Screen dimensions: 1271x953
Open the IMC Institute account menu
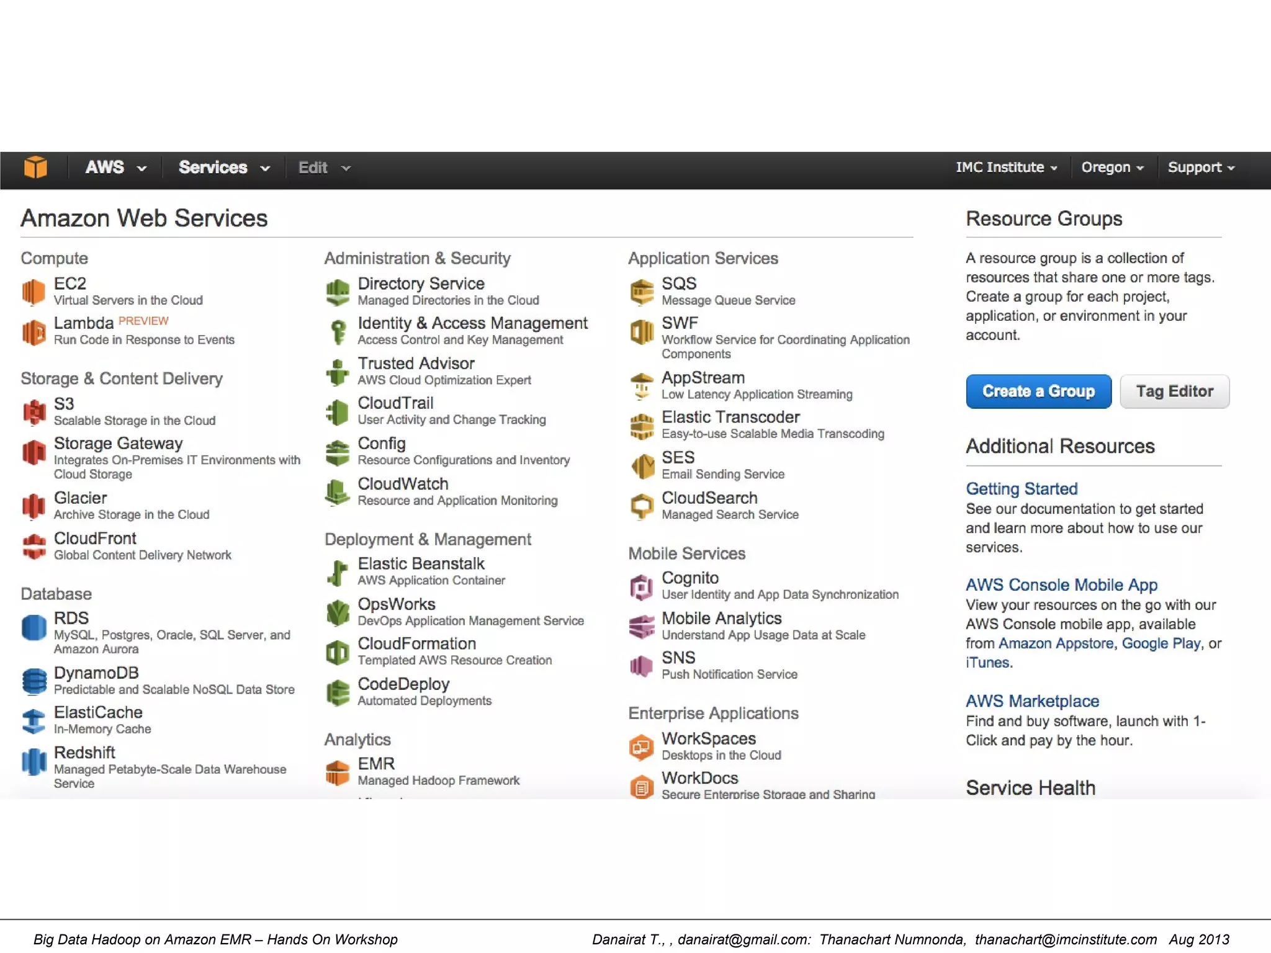click(1005, 168)
